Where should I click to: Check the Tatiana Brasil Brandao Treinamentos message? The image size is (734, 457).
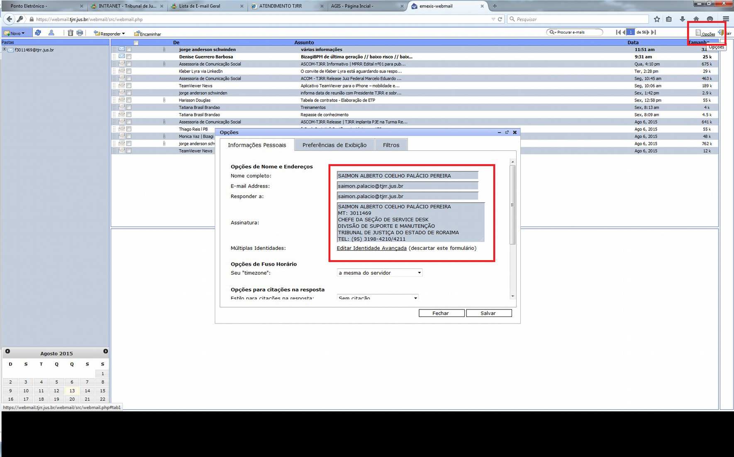point(129,107)
